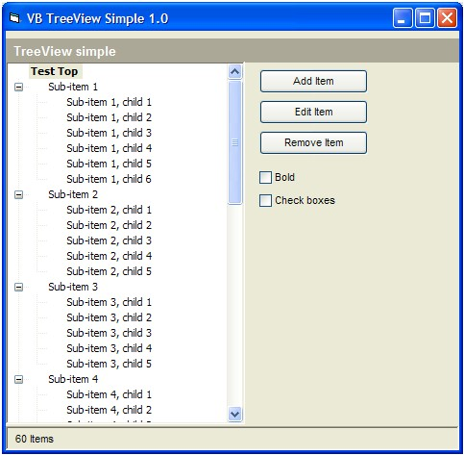This screenshot has width=464, height=455.
Task: Collapse the Sub-item 3 node
Action: (x=19, y=287)
